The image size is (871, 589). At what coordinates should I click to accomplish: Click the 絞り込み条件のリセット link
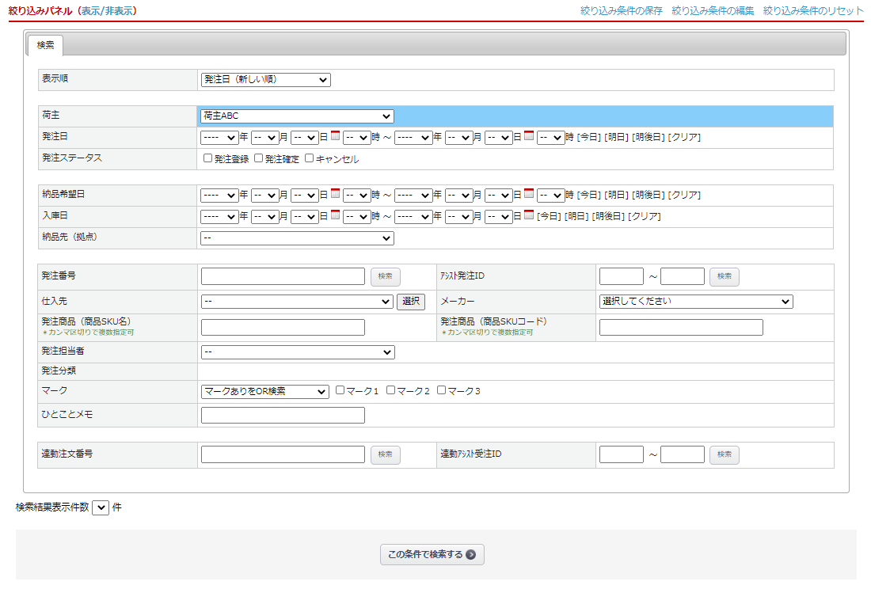812,11
